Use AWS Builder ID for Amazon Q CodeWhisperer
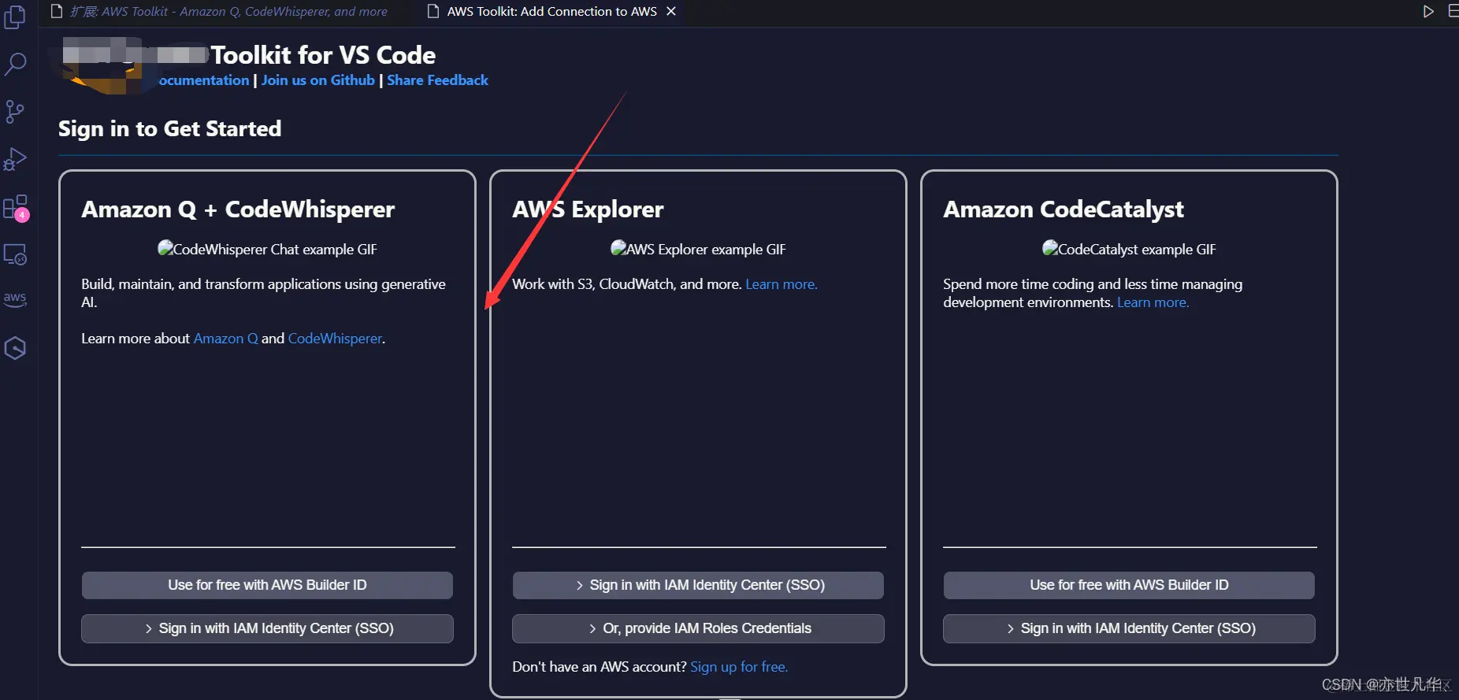 [267, 585]
